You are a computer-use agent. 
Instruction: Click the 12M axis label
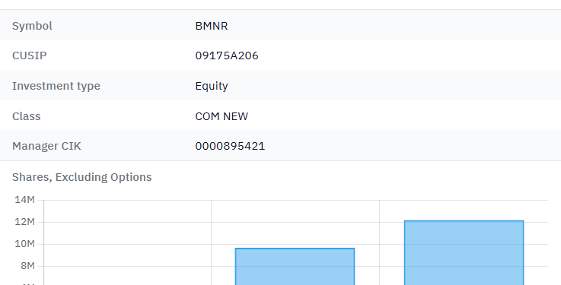[x=24, y=222]
